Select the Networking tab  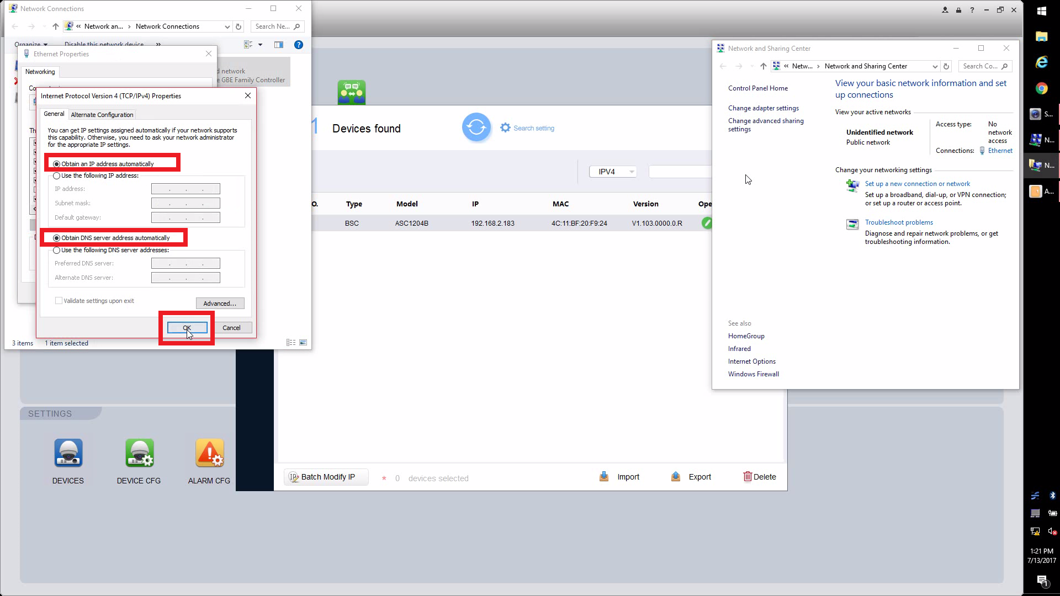[x=40, y=72]
